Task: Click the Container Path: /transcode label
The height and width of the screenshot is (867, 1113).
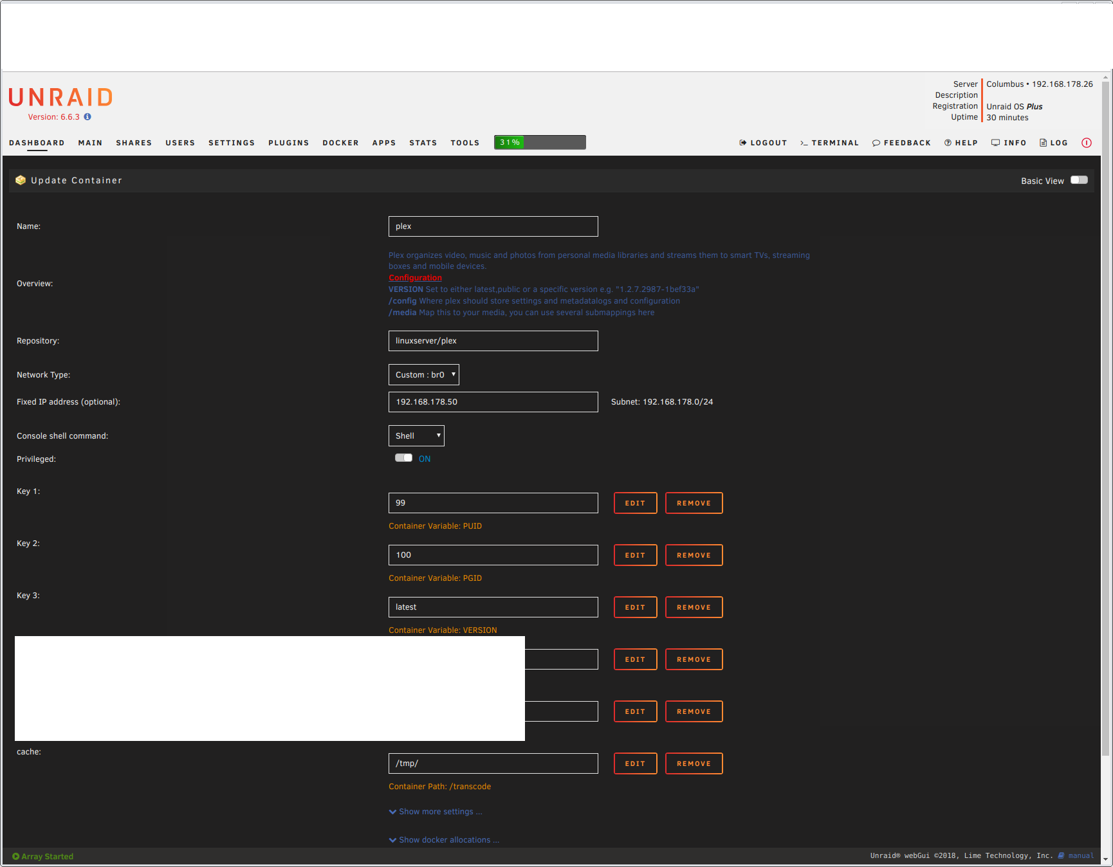Action: click(439, 787)
